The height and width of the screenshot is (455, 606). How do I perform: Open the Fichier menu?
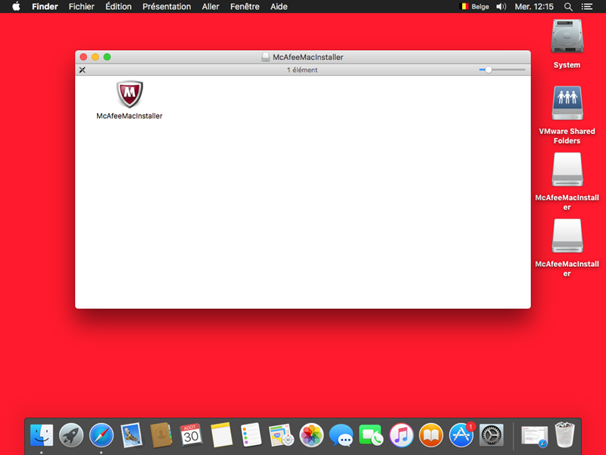[82, 7]
